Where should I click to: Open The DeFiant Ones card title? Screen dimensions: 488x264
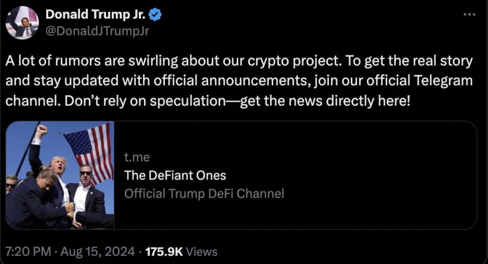point(175,175)
